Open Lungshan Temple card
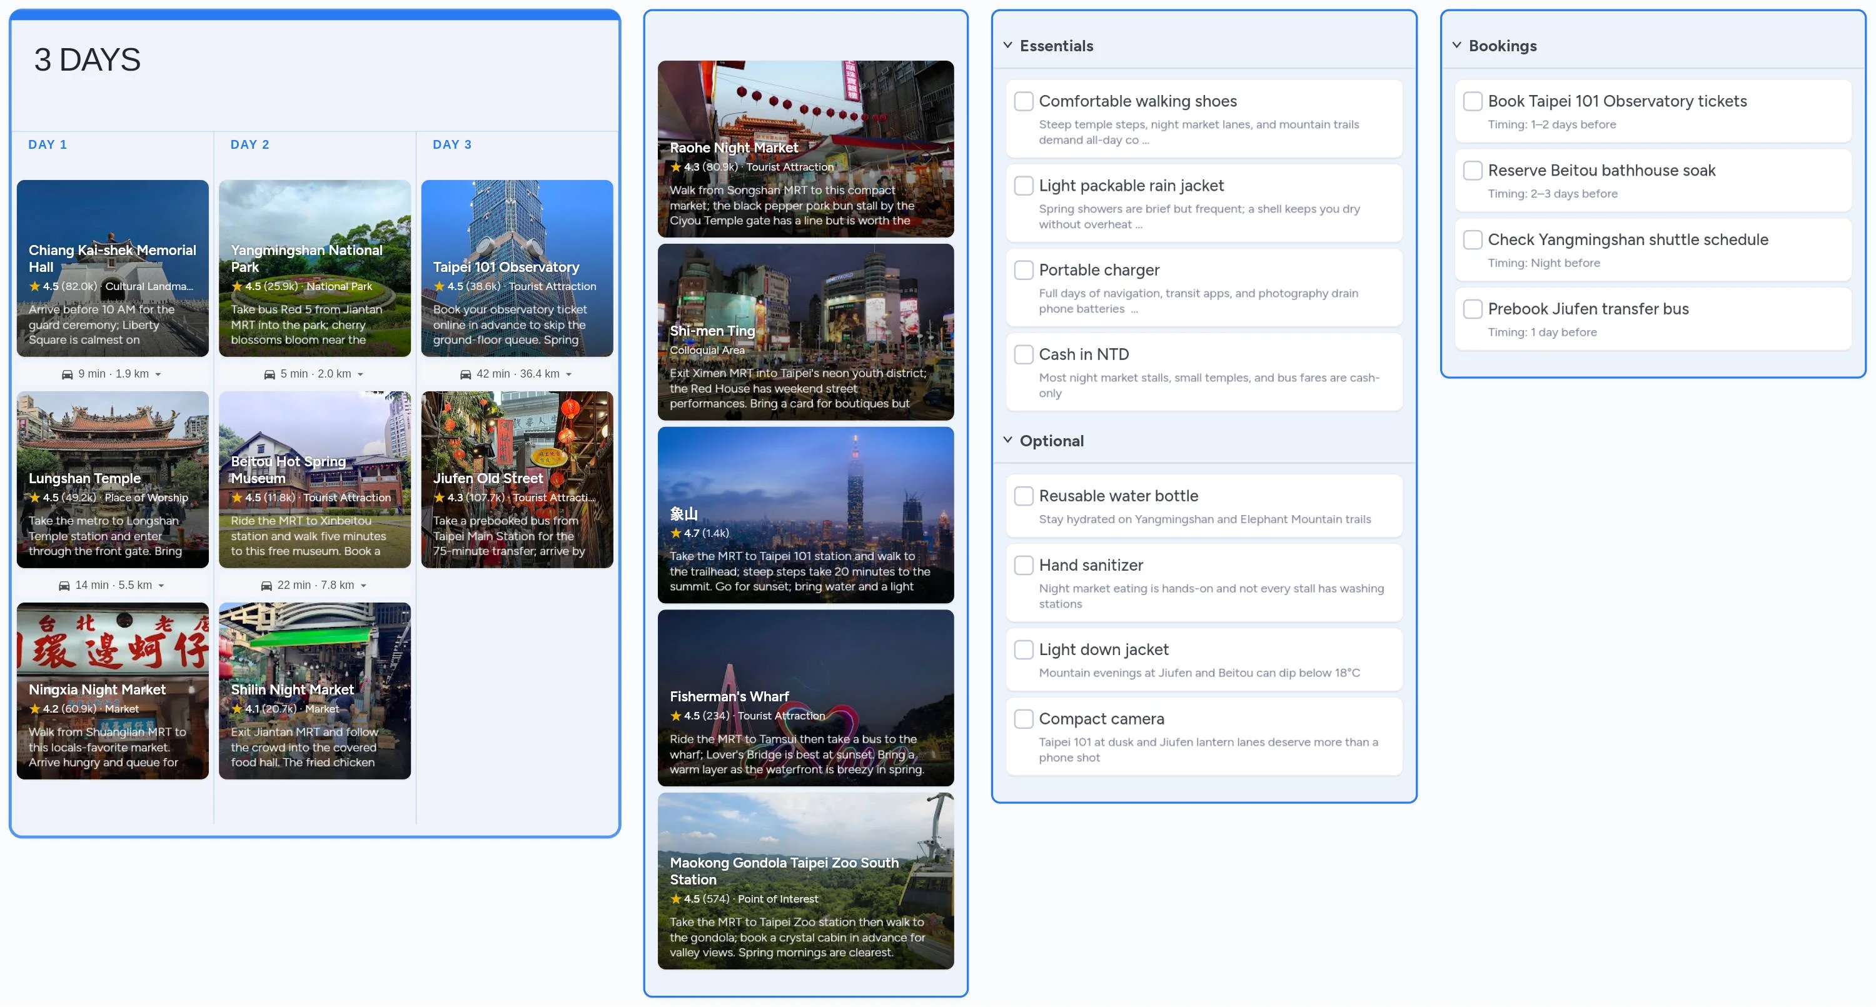 point(113,479)
